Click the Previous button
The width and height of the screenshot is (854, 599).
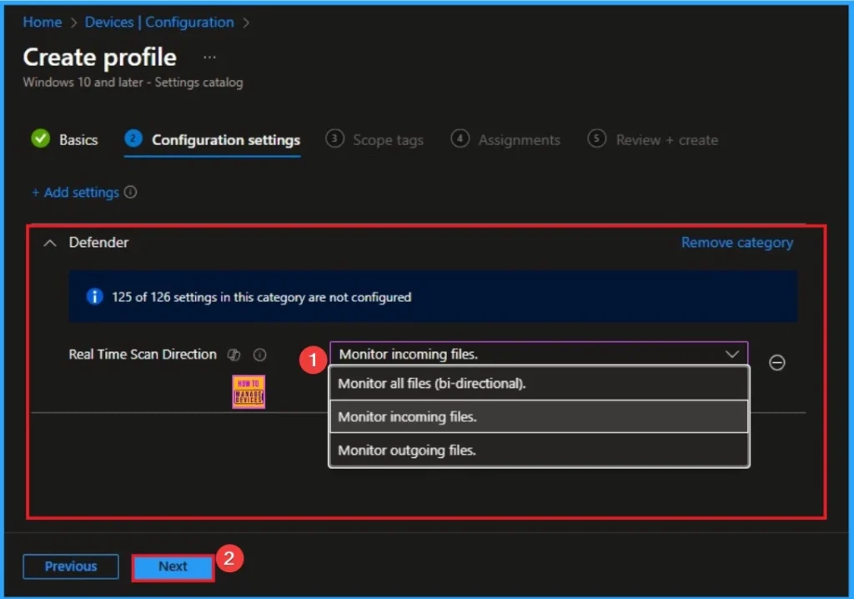[x=70, y=566]
